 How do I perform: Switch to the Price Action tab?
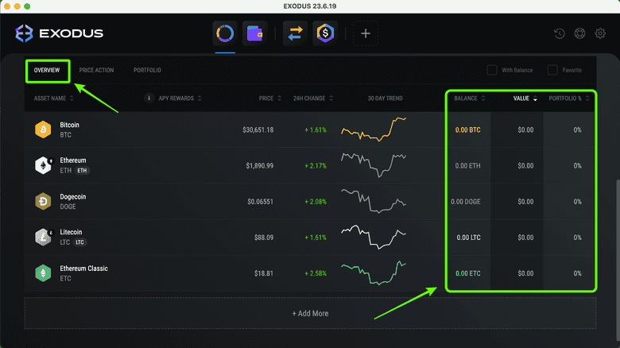pos(96,70)
